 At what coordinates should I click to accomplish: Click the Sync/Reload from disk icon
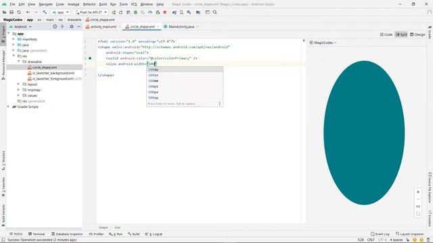[19, 12]
